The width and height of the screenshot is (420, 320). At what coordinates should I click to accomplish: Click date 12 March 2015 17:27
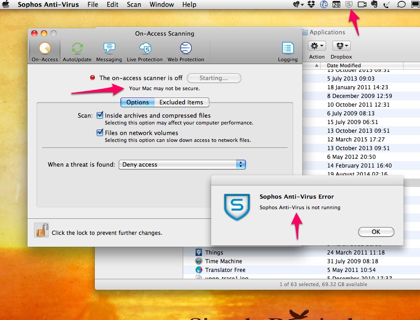point(356,139)
